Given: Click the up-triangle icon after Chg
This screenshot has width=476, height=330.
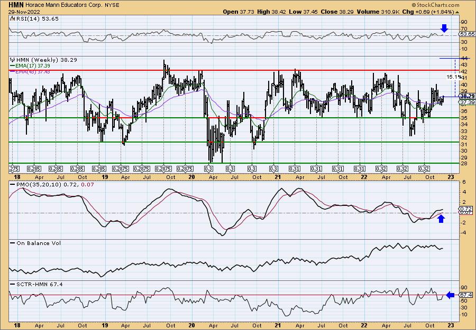Looking at the screenshot, I should 457,12.
